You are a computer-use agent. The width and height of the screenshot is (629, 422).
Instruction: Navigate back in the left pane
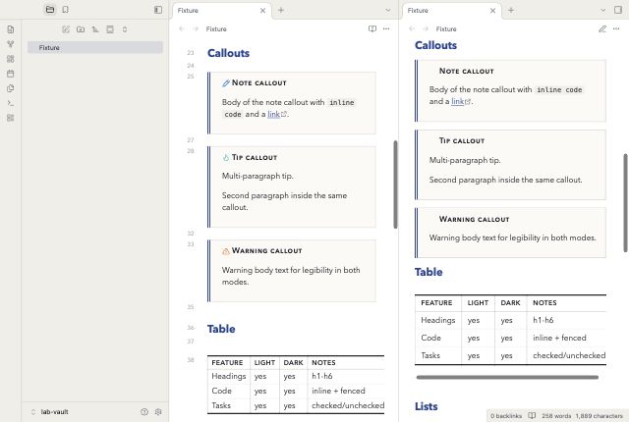pos(182,28)
